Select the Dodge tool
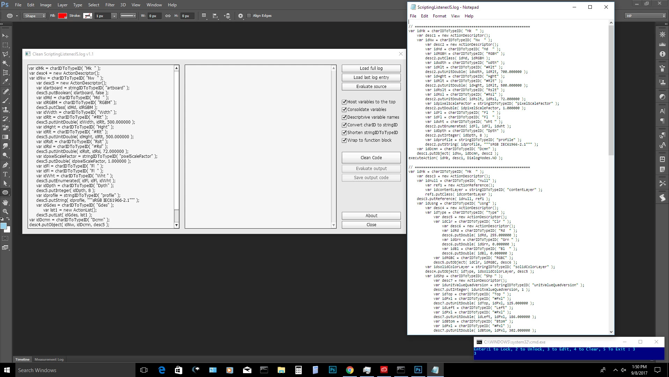Screen dimensions: 669x377 (5, 155)
